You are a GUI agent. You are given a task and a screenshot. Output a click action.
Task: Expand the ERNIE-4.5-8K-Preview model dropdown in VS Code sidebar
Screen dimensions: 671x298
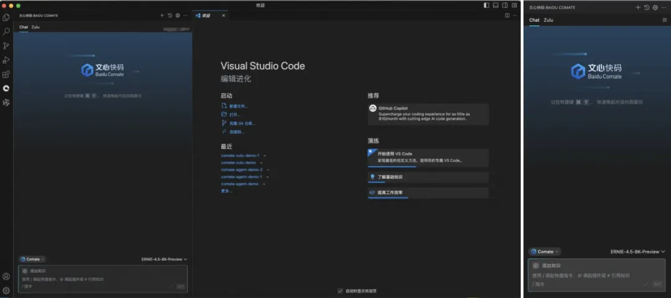click(164, 259)
